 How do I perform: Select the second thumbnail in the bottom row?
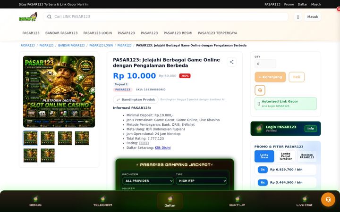coord(48,155)
